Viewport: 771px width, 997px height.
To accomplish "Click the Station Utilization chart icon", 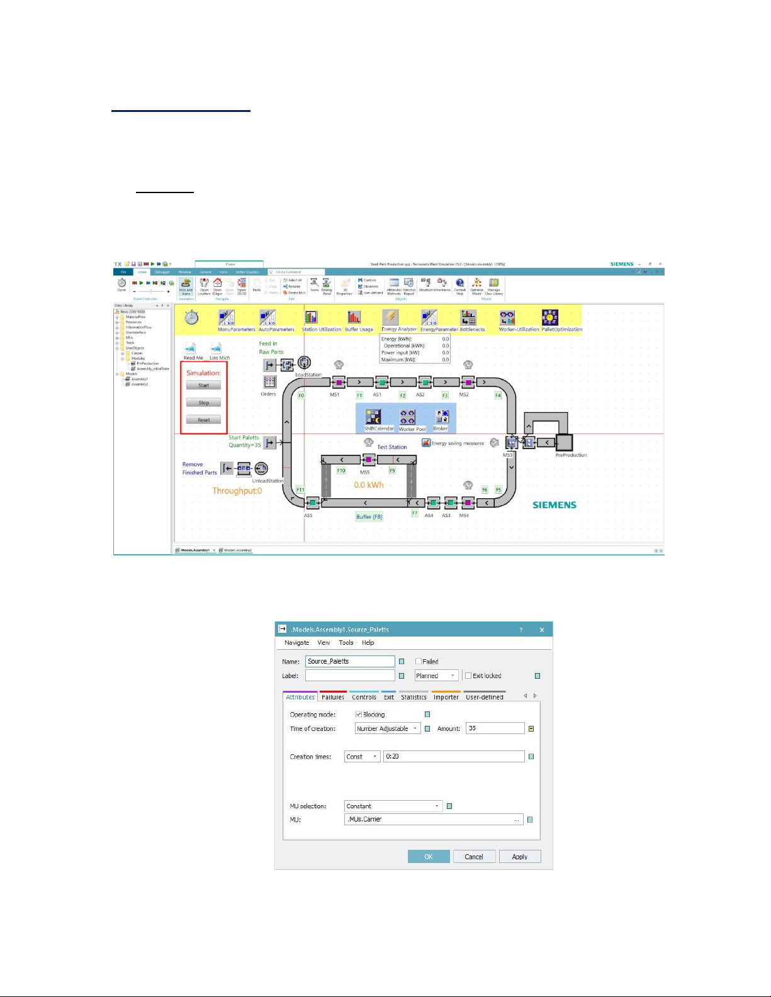I will coord(311,317).
